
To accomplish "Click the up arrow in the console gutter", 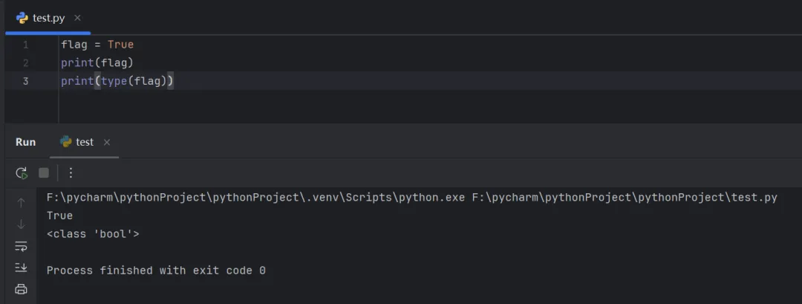I will (21, 202).
